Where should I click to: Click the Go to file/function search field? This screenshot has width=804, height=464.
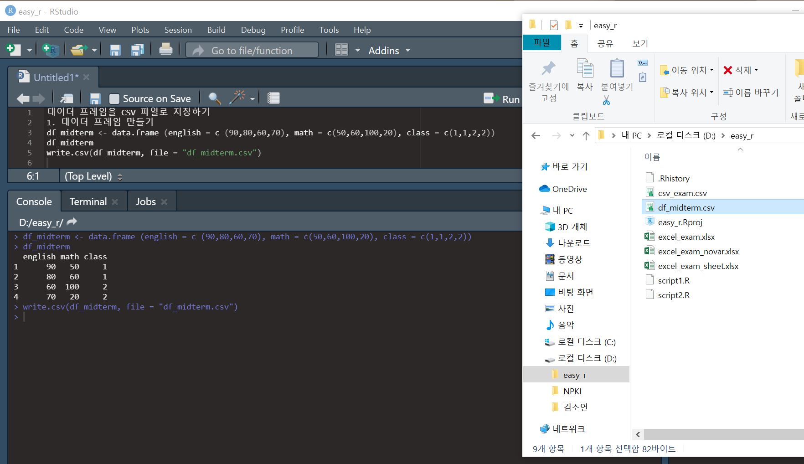(252, 50)
